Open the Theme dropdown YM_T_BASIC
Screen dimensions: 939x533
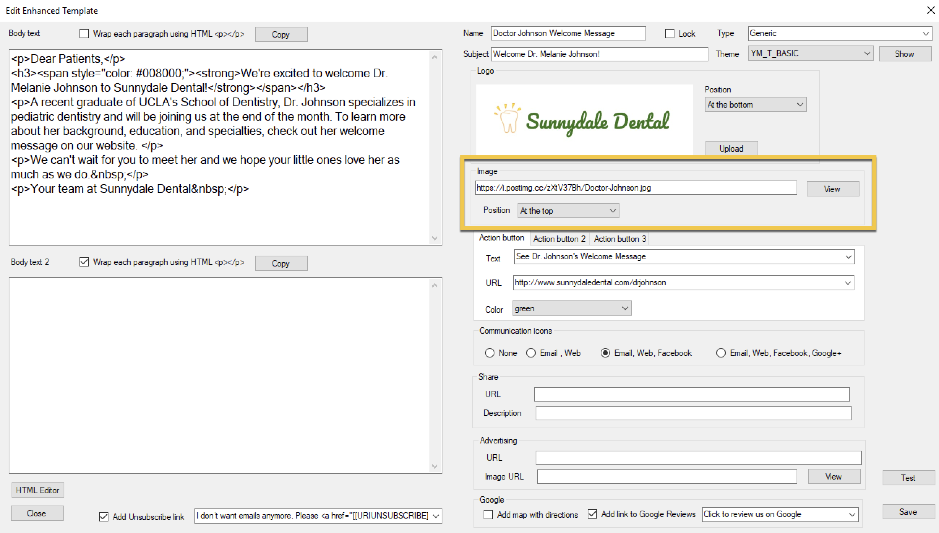tap(810, 53)
